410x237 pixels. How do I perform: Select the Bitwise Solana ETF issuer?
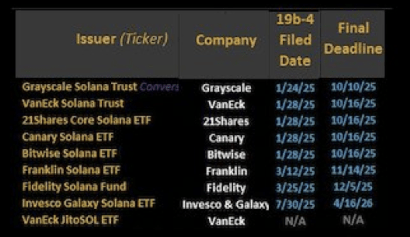coord(69,154)
